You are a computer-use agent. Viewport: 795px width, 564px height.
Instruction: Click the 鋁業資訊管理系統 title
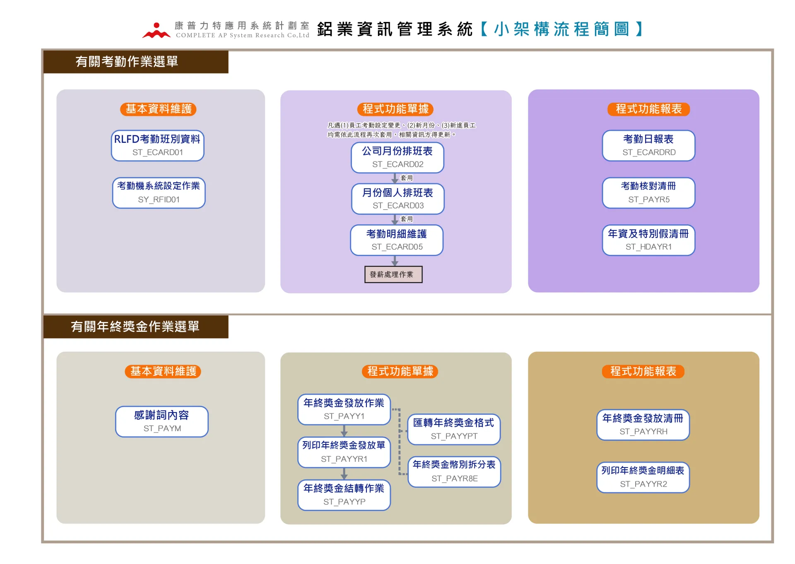(395, 29)
